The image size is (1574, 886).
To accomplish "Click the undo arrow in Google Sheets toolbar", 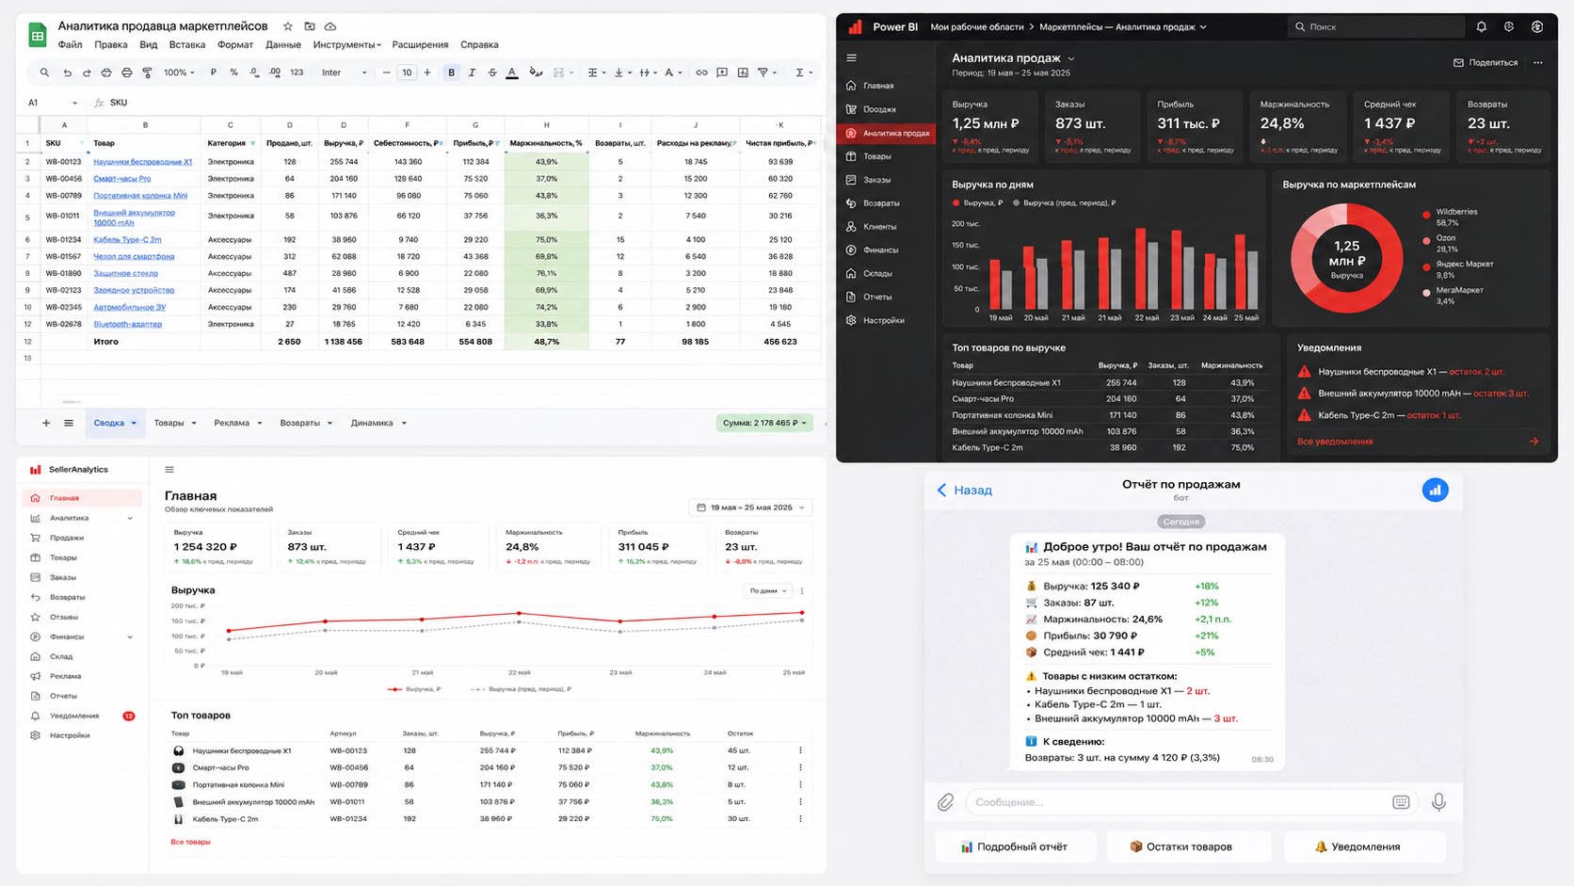I will click(67, 72).
